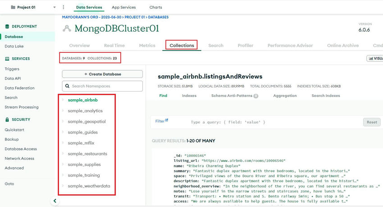This screenshot has height=207, width=383.
Task: Open the Metrics cluster tab
Action: point(147,46)
